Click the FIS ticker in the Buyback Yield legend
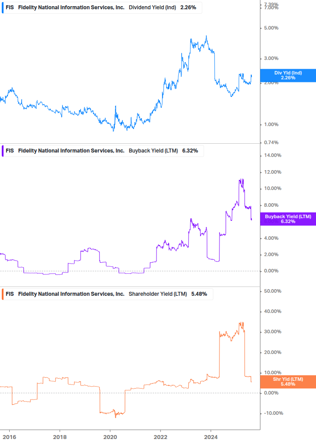 point(10,151)
